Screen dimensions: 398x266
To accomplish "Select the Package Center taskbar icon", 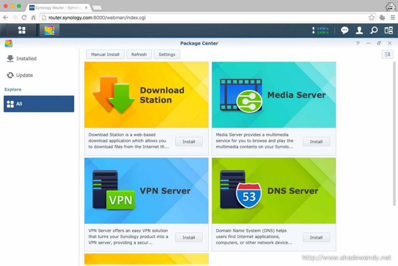I will (x=49, y=30).
